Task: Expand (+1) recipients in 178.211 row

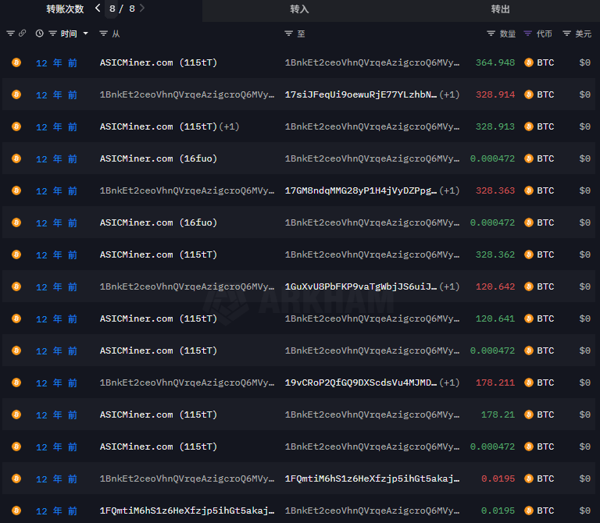Action: click(450, 382)
